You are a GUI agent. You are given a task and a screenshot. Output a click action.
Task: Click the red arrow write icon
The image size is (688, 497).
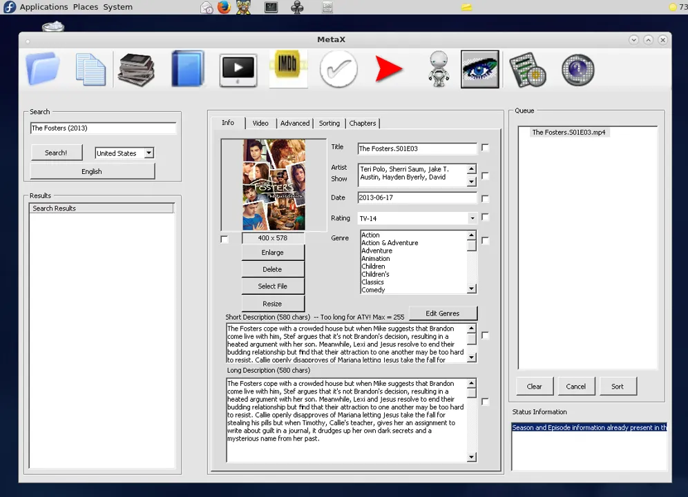coord(388,69)
